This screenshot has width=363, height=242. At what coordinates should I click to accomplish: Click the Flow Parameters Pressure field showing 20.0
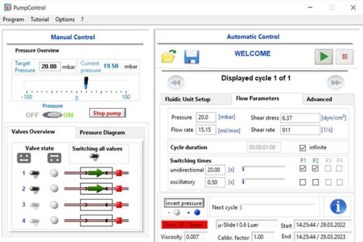pos(206,118)
